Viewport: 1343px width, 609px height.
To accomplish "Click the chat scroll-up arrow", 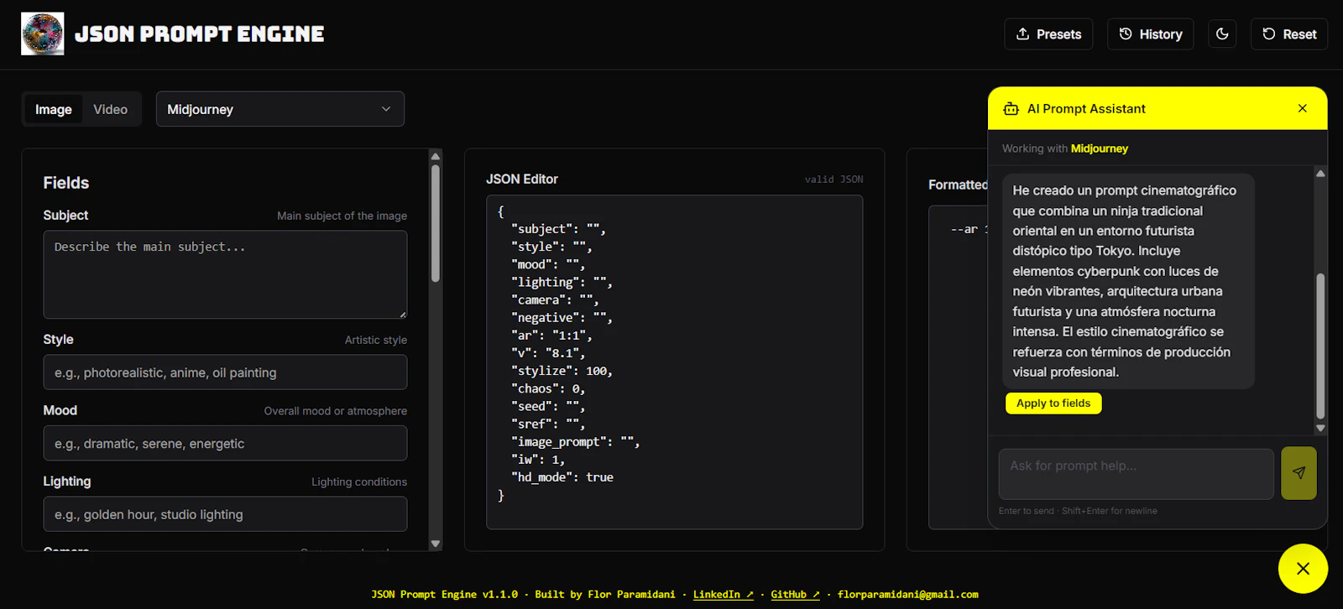I will pyautogui.click(x=1320, y=174).
